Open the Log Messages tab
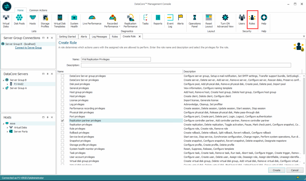The image size is (306, 181). 99,36
